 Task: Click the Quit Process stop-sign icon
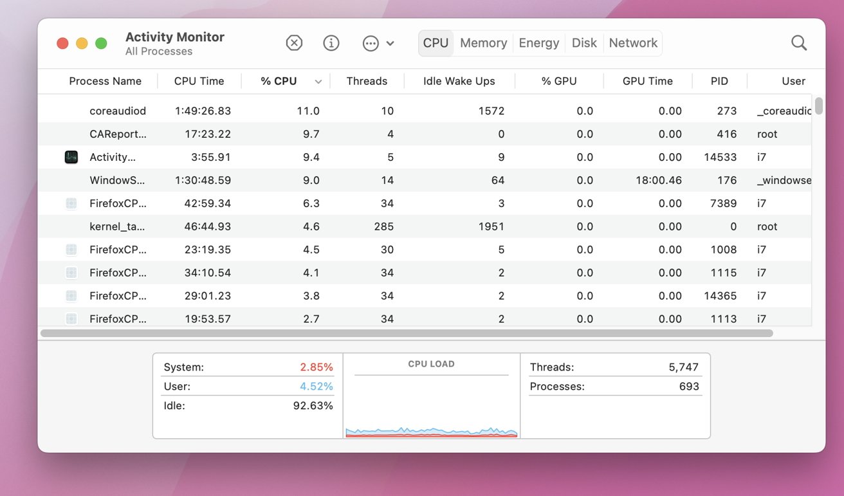[294, 42]
